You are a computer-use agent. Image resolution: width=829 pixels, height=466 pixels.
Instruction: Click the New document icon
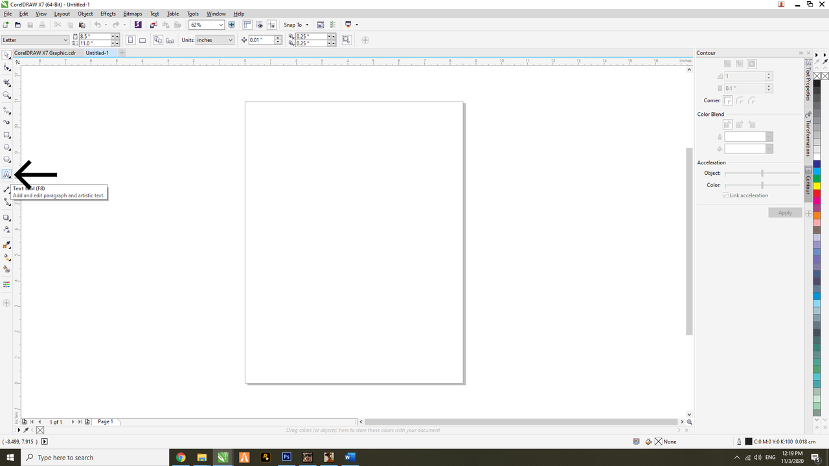(x=6, y=25)
